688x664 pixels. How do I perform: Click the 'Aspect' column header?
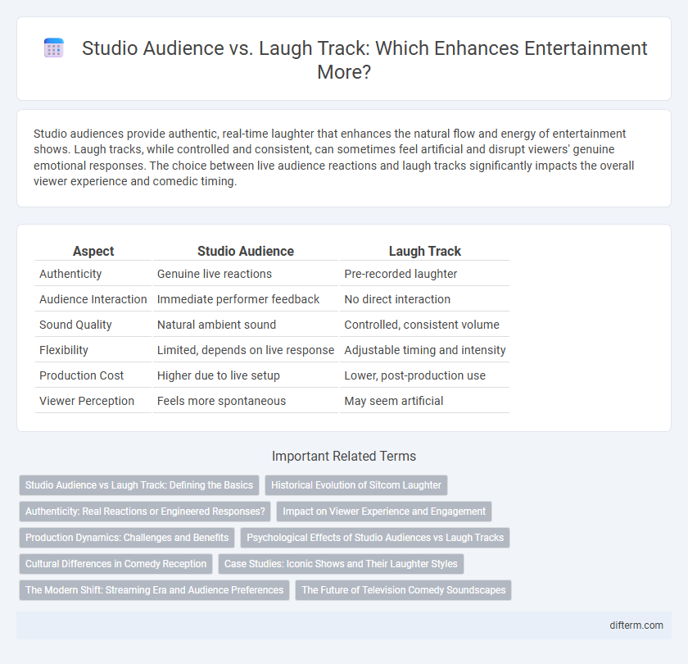click(93, 251)
